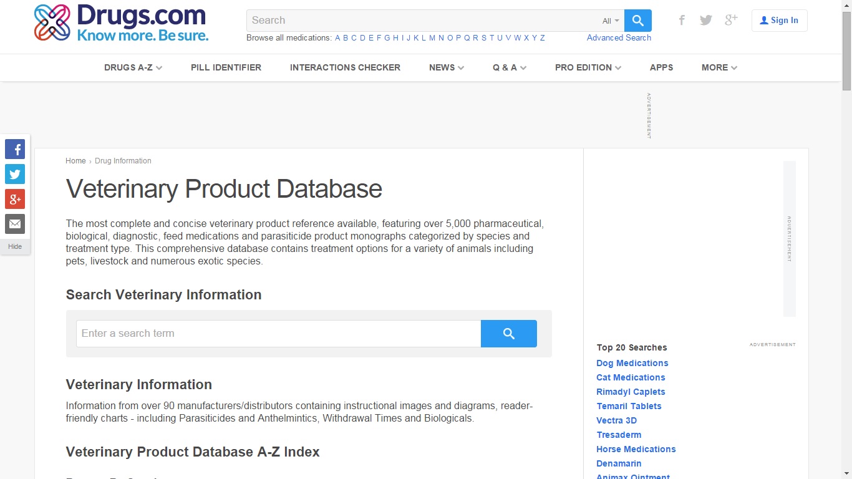Click the page vertical scrollbar thumb
Viewport: 852px width, 479px height.
(846, 51)
